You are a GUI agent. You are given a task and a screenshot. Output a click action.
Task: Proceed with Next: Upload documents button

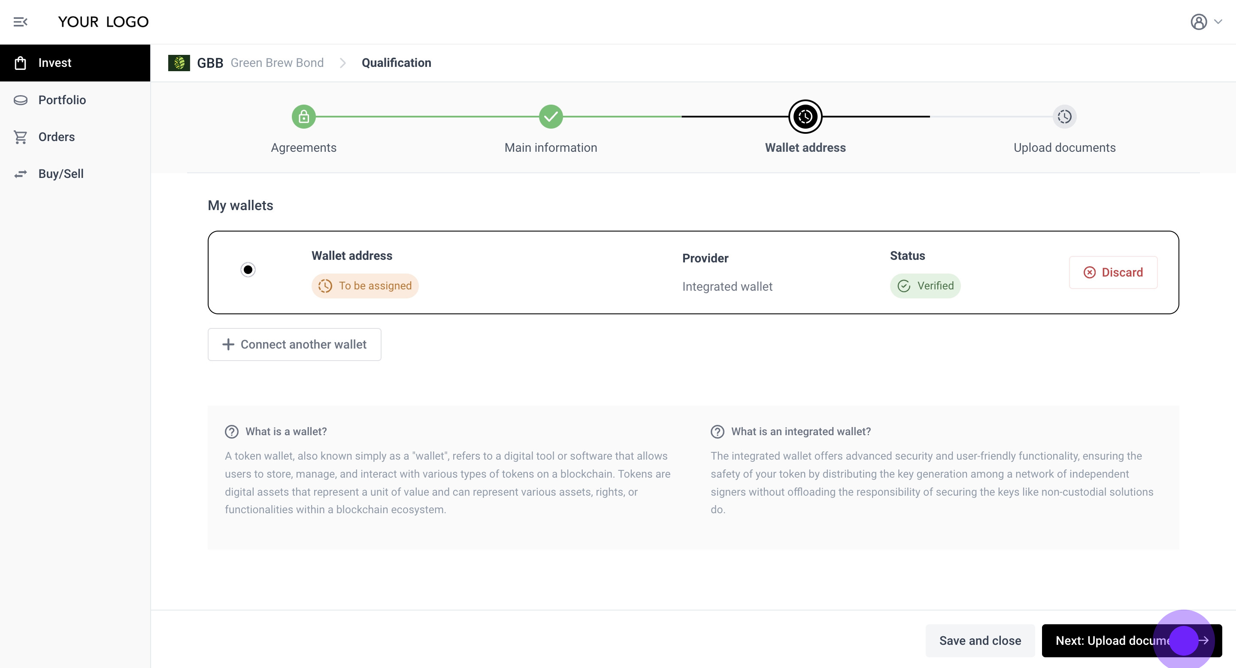(x=1113, y=641)
